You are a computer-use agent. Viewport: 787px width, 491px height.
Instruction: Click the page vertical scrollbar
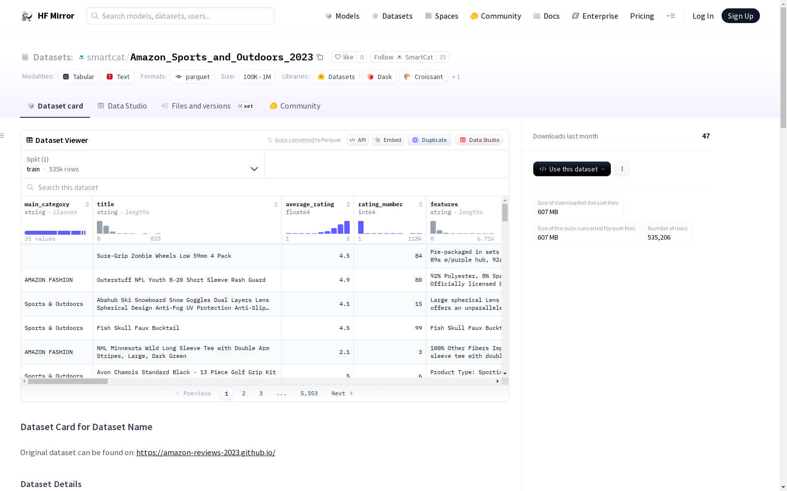coord(783,68)
